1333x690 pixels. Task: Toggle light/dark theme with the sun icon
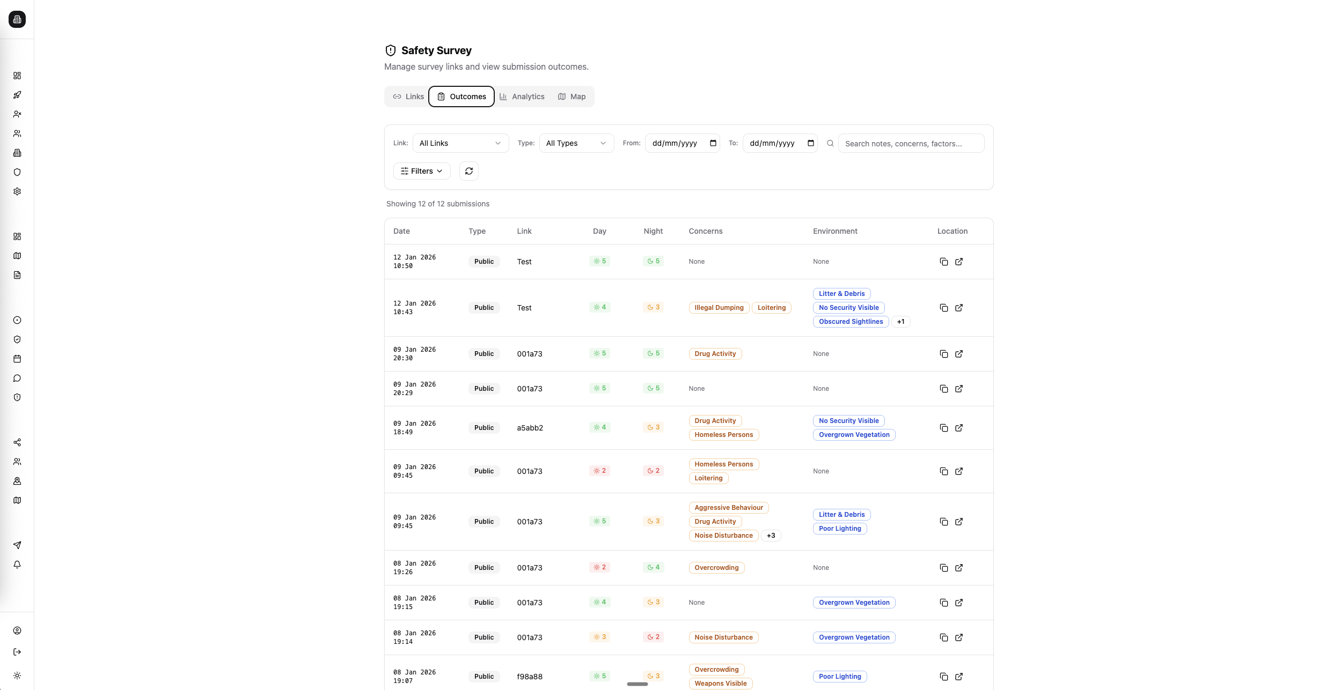click(17, 676)
